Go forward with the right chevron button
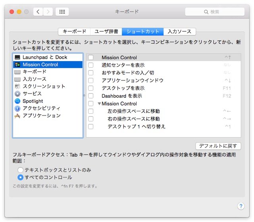254x222 pixels. 48,11
